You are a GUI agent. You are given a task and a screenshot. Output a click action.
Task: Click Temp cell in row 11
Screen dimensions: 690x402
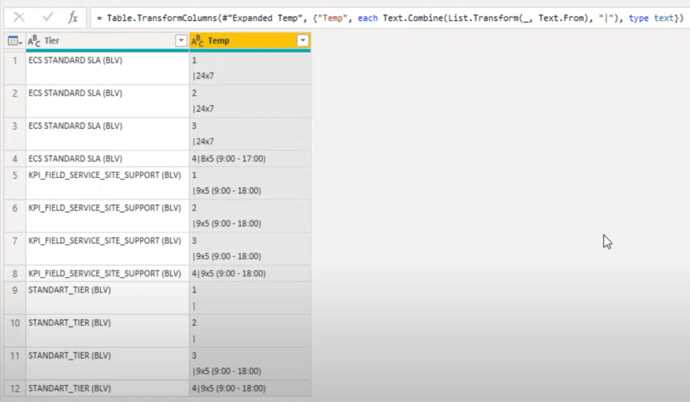click(250, 363)
